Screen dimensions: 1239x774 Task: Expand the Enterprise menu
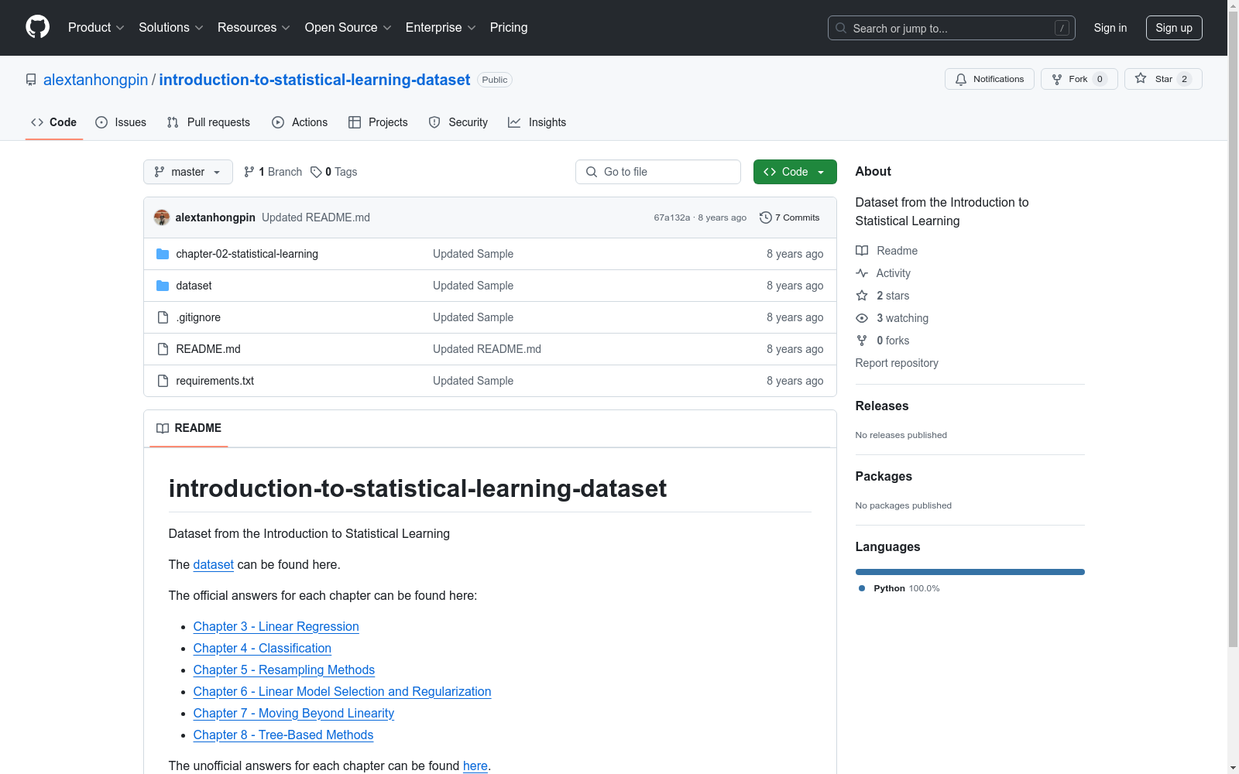click(441, 27)
